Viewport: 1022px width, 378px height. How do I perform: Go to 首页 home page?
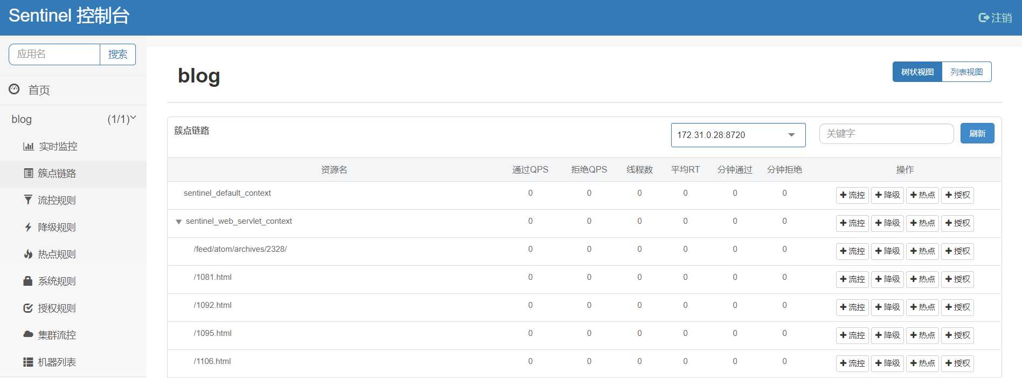coord(39,90)
